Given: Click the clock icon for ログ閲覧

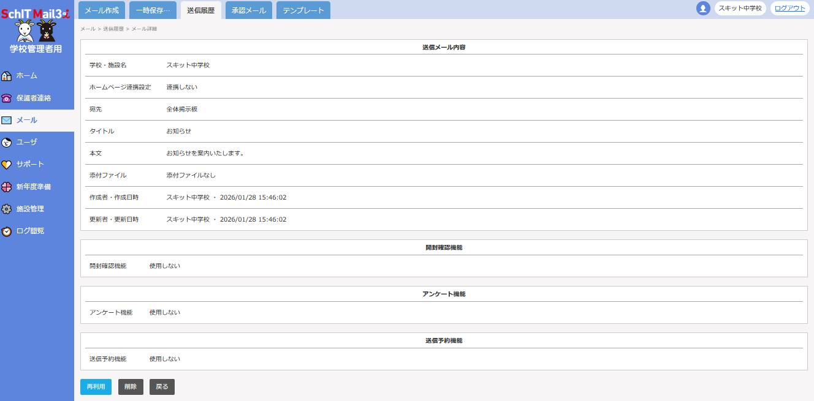Looking at the screenshot, I should point(7,231).
